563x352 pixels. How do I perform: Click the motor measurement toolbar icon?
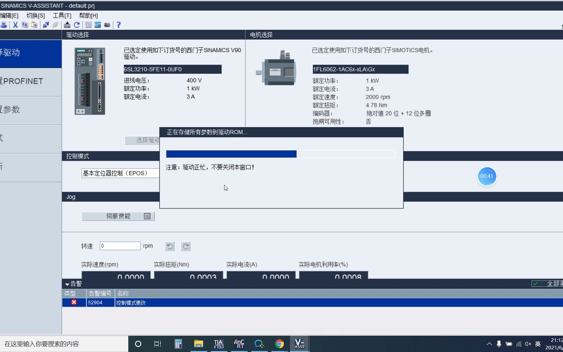107,25
